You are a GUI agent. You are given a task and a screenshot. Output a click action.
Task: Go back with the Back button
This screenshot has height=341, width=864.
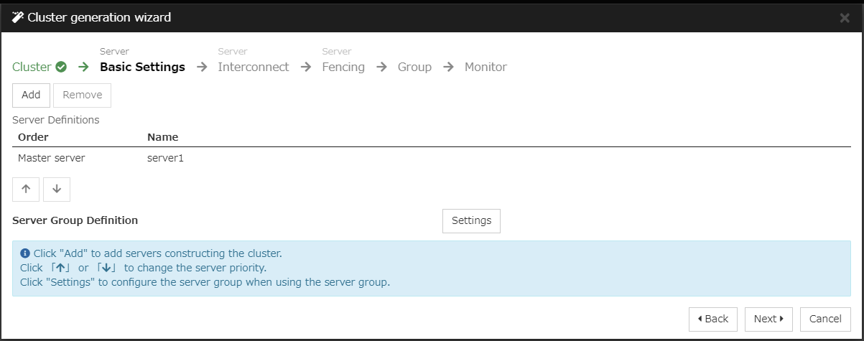[x=712, y=319]
